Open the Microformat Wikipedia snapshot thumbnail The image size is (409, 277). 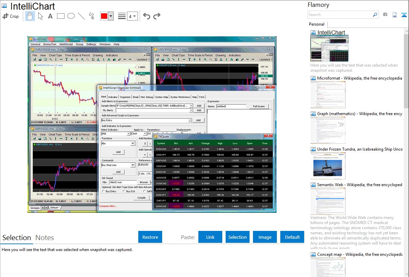[328, 95]
